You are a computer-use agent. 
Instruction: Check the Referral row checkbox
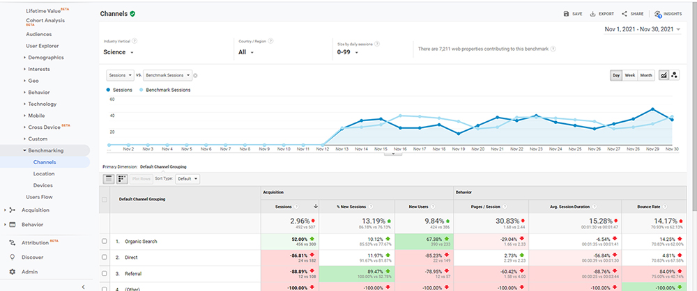105,274
